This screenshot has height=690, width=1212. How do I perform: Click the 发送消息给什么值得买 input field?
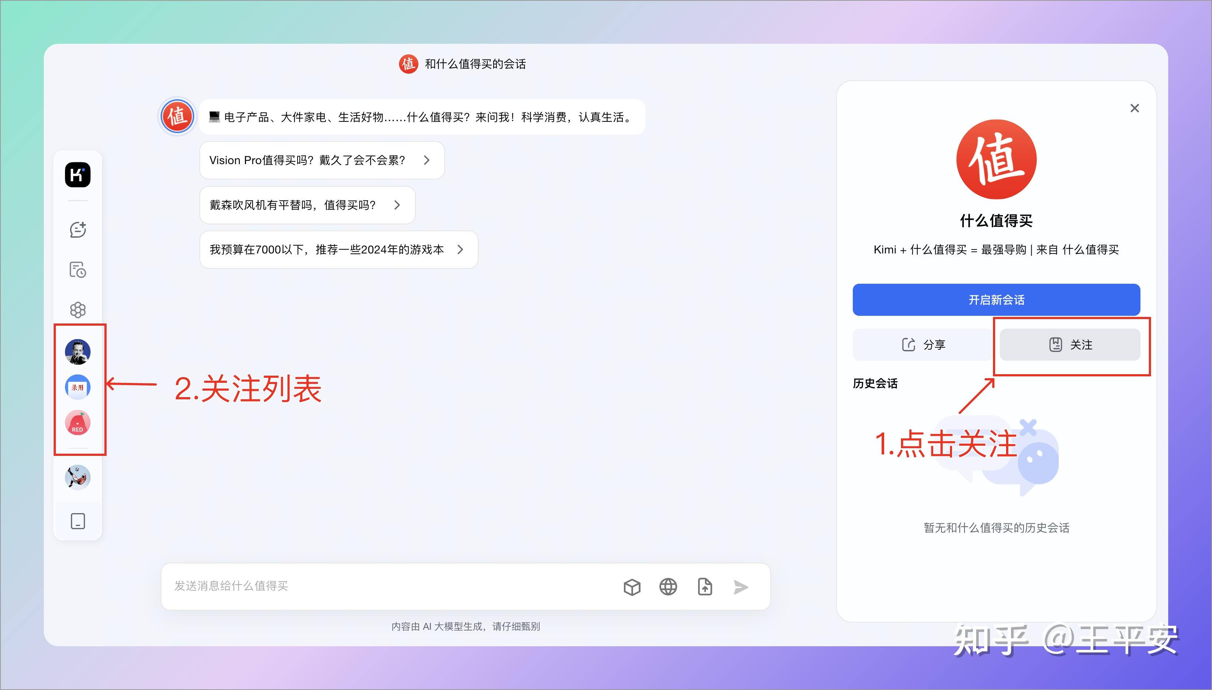(x=332, y=587)
